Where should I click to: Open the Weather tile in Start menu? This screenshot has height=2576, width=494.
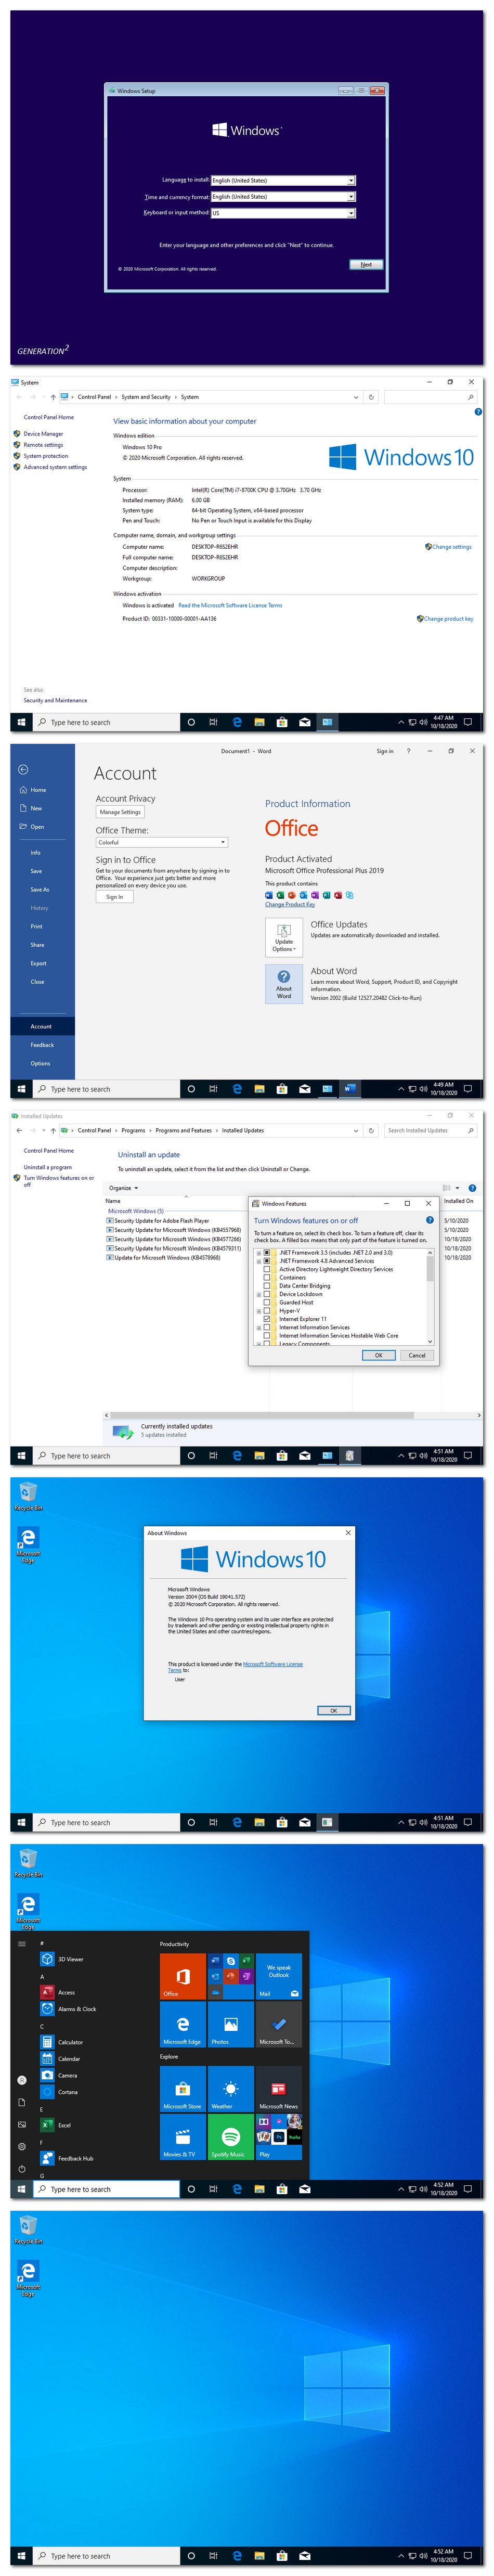pyautogui.click(x=230, y=2089)
